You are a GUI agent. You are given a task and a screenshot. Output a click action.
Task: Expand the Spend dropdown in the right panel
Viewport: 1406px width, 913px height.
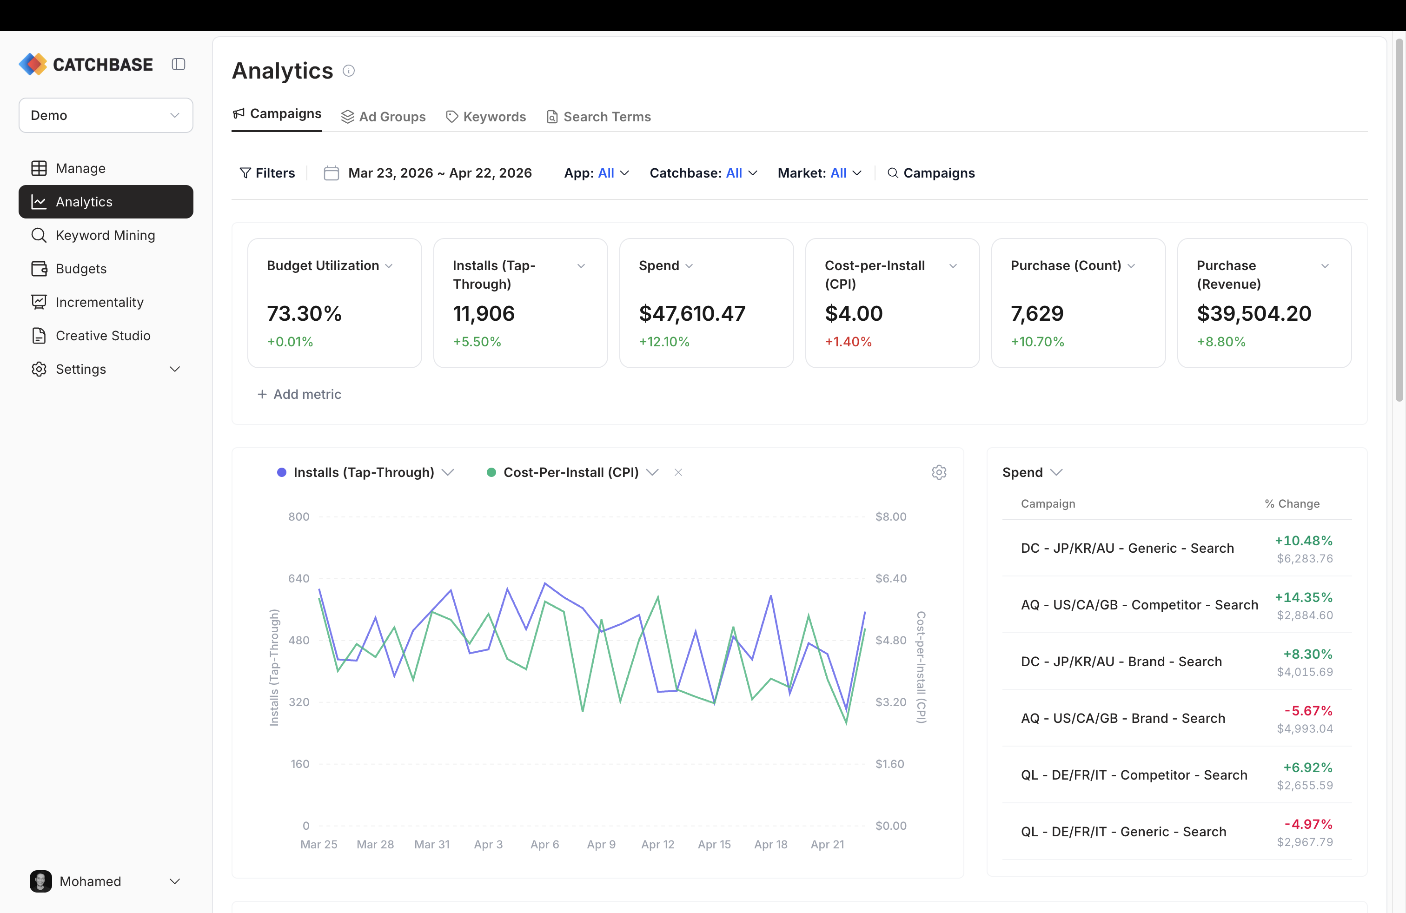tap(1057, 472)
